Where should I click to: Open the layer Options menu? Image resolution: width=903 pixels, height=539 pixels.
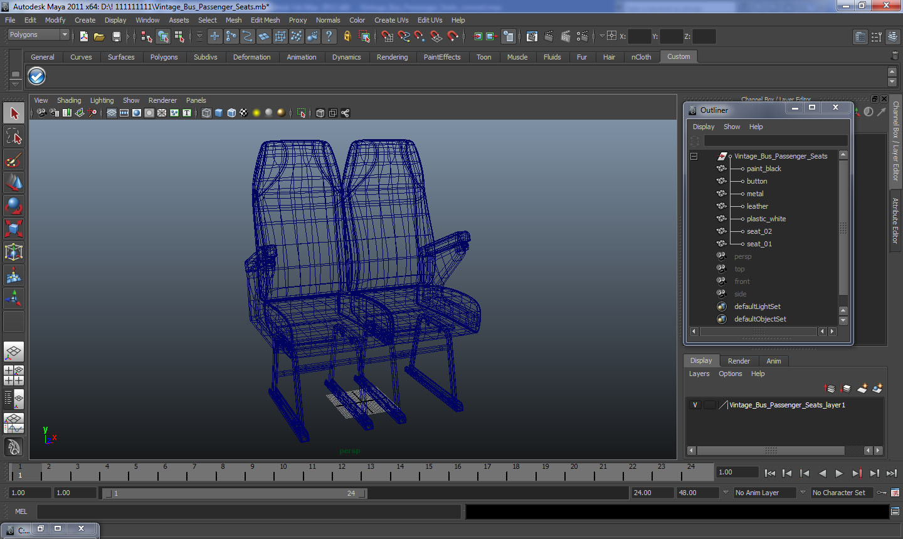731,374
